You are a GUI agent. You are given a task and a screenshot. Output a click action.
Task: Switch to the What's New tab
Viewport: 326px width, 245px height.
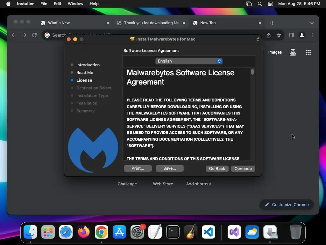(59, 23)
